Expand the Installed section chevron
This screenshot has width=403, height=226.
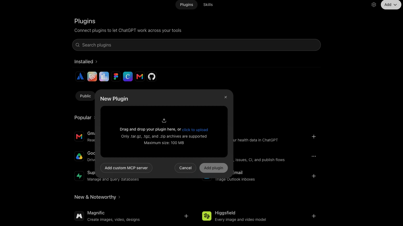click(x=96, y=62)
